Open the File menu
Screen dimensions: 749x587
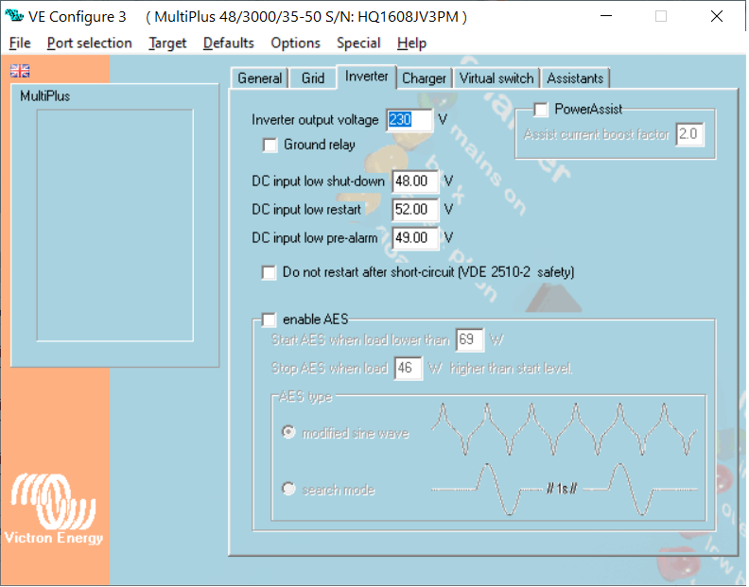pos(20,43)
